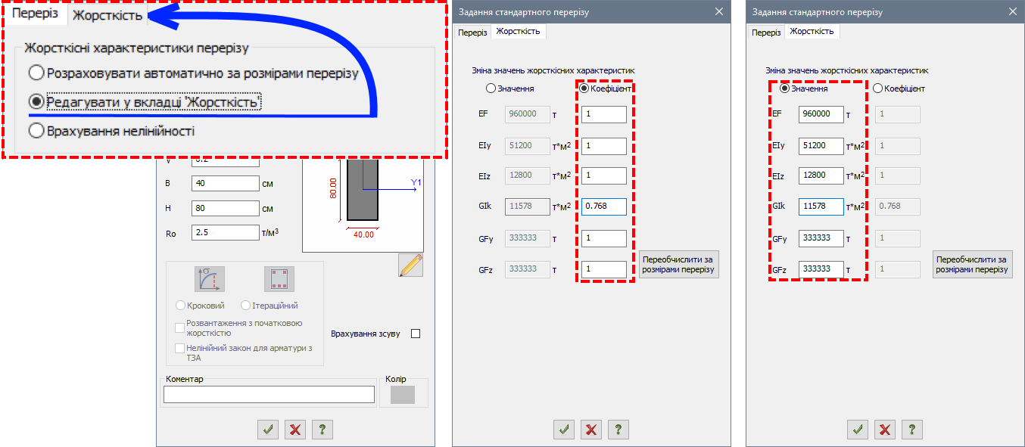Image resolution: width=1025 pixels, height=447 pixels.
Task: Switch to 'Переріз' tab in middle dialog
Action: [x=472, y=32]
